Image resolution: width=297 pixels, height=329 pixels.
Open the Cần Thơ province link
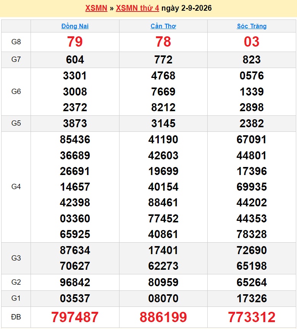point(163,26)
